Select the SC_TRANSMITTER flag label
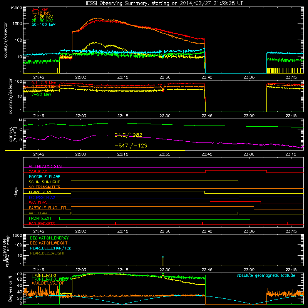Viewport: 308px width, 308px height. [44, 187]
